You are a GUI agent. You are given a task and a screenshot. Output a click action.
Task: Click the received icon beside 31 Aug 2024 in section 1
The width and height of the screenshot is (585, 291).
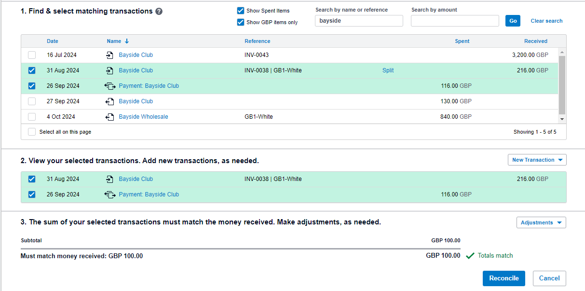[x=109, y=70]
